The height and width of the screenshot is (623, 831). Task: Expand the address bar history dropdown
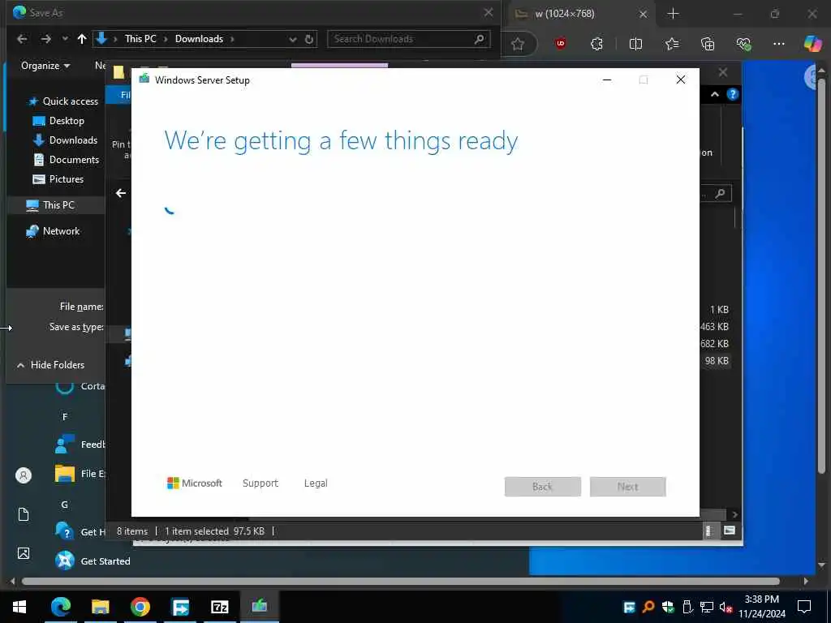tap(292, 39)
